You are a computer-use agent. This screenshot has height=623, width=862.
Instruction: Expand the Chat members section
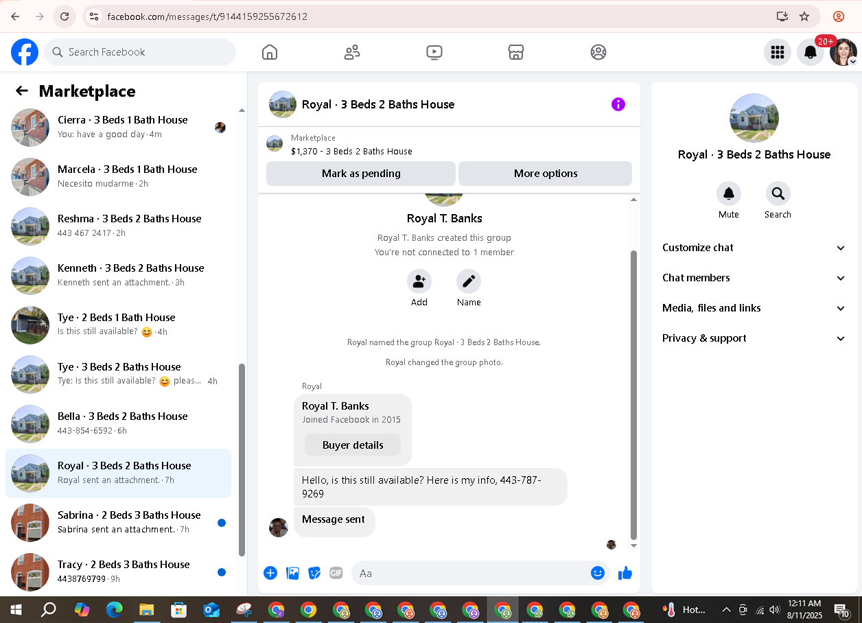pyautogui.click(x=754, y=278)
